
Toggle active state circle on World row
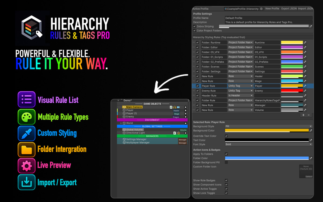pyautogui.click(x=185, y=123)
